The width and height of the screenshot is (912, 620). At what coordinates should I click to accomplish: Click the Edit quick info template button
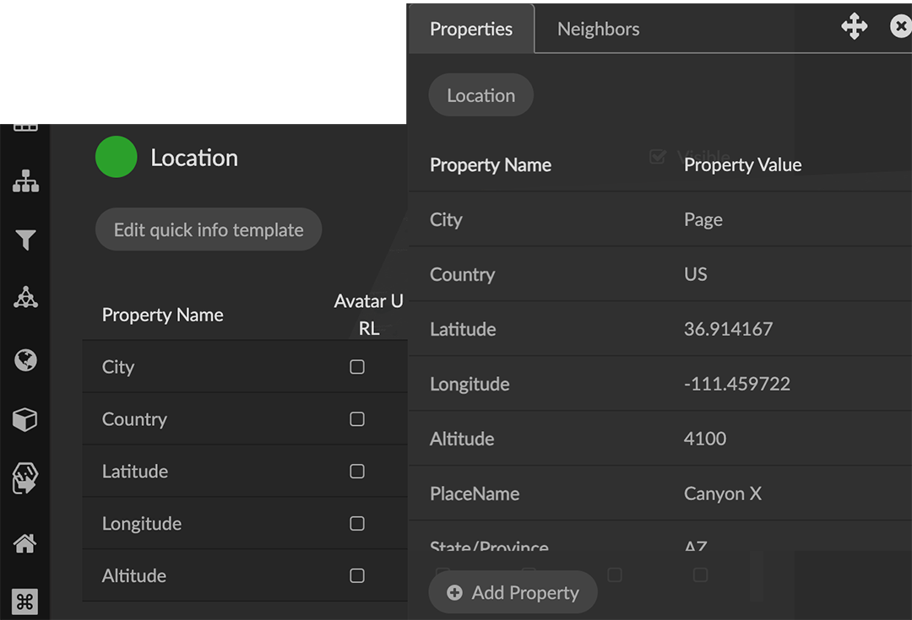coord(208,229)
